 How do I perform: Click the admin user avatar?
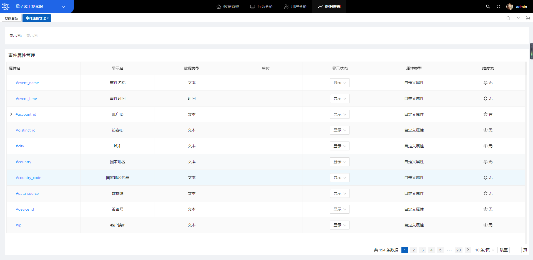coord(509,7)
